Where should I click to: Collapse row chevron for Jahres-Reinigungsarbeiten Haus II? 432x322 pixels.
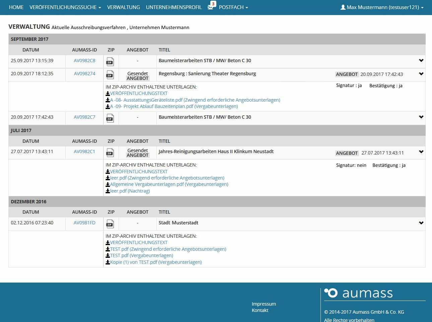pyautogui.click(x=421, y=151)
